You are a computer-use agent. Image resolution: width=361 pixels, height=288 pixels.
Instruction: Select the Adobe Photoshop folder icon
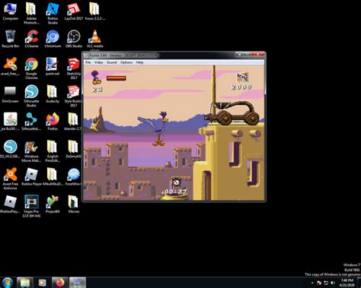31,13
